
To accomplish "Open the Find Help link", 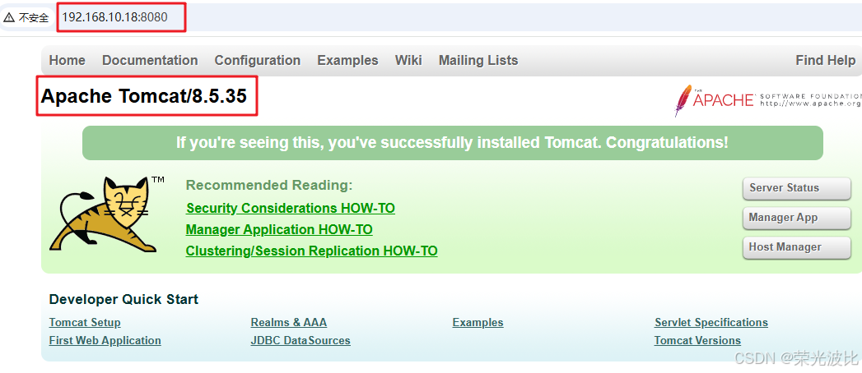I will (x=825, y=60).
